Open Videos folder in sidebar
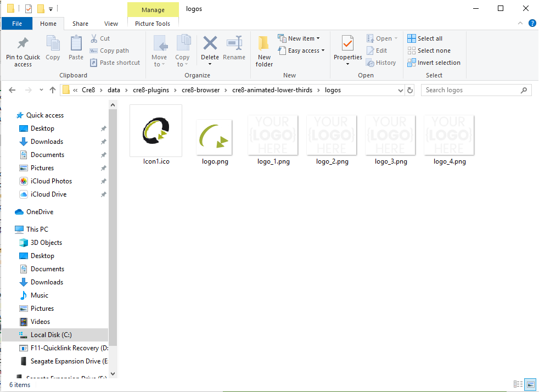Viewport: 539px width, 392px height. [x=35, y=322]
